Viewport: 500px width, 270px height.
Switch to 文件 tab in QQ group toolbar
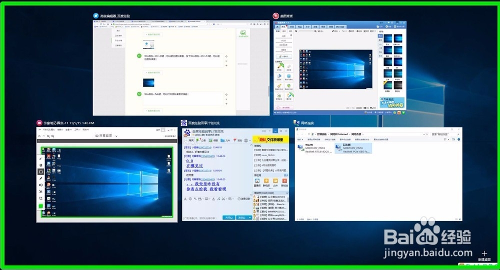[x=225, y=140]
